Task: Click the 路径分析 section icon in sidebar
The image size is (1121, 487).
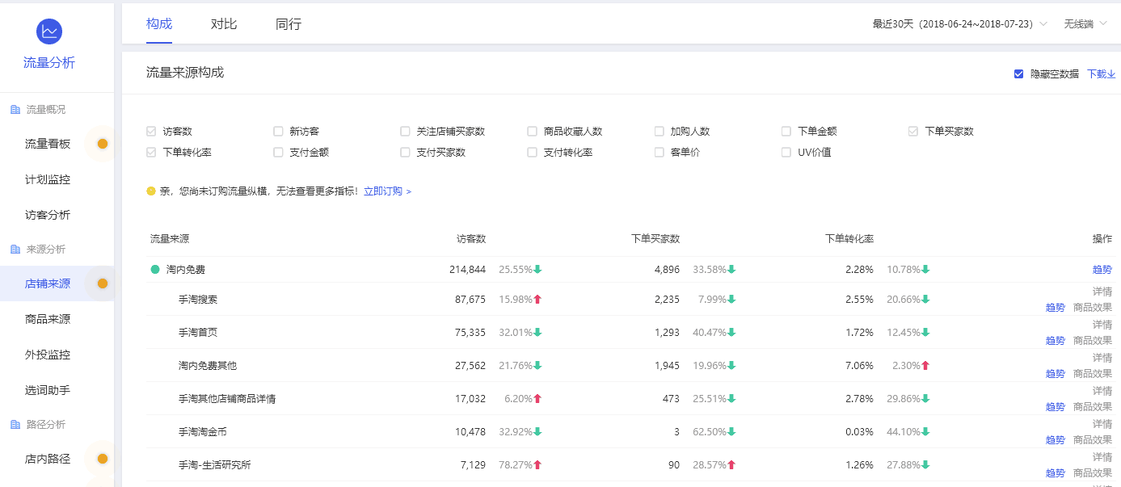Action: coord(15,425)
